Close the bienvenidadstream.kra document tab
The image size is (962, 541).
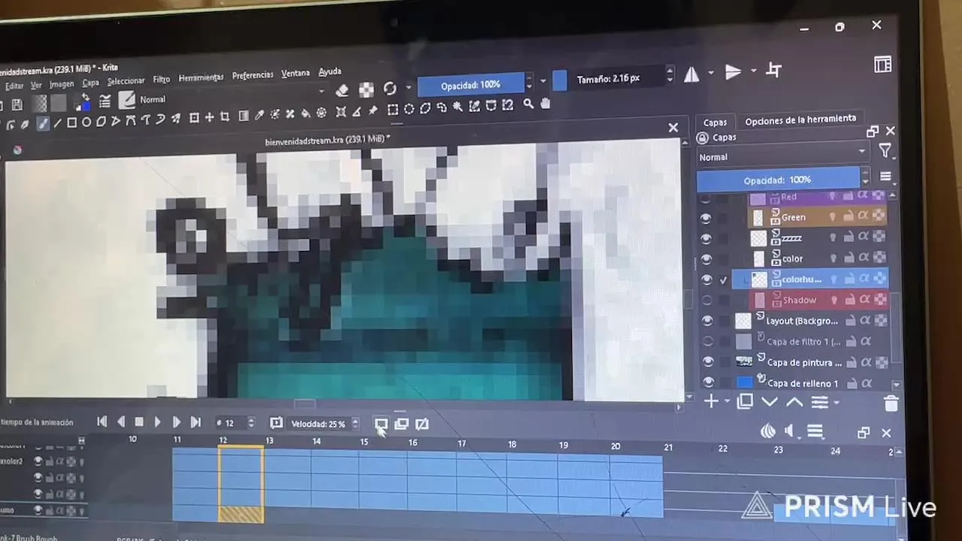(x=673, y=128)
